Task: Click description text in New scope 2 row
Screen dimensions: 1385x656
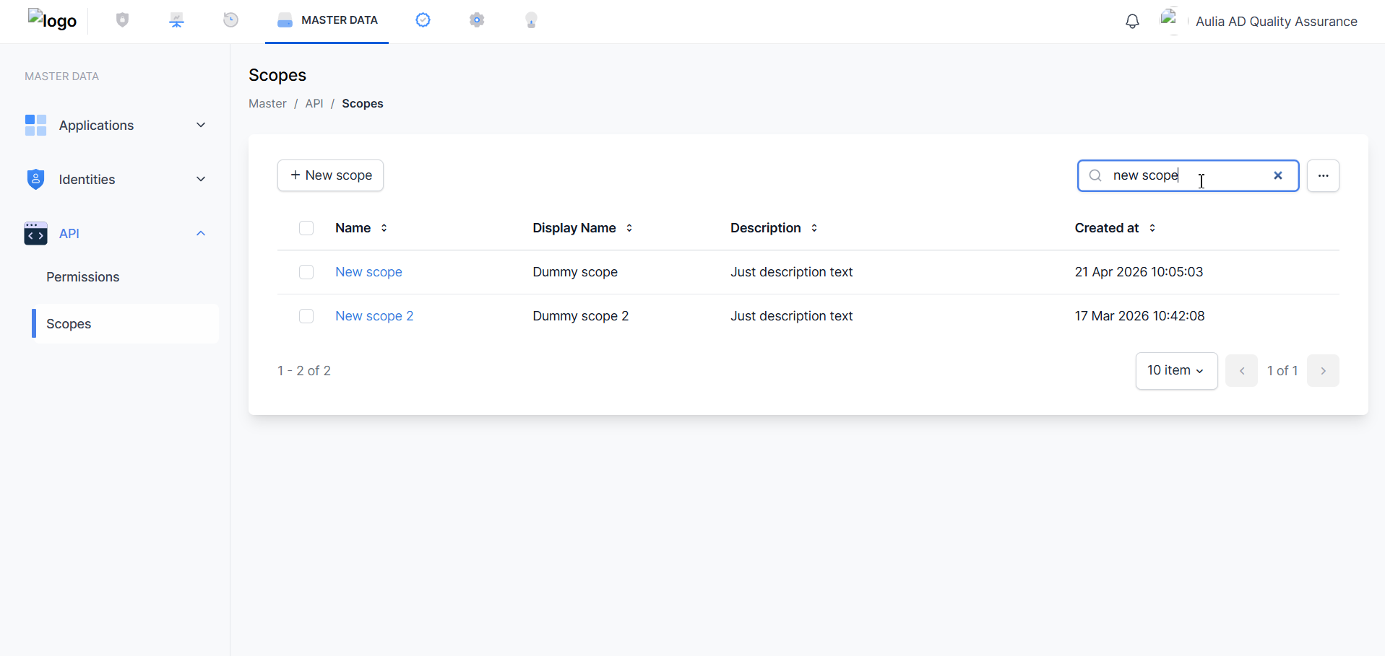Action: pos(792,316)
